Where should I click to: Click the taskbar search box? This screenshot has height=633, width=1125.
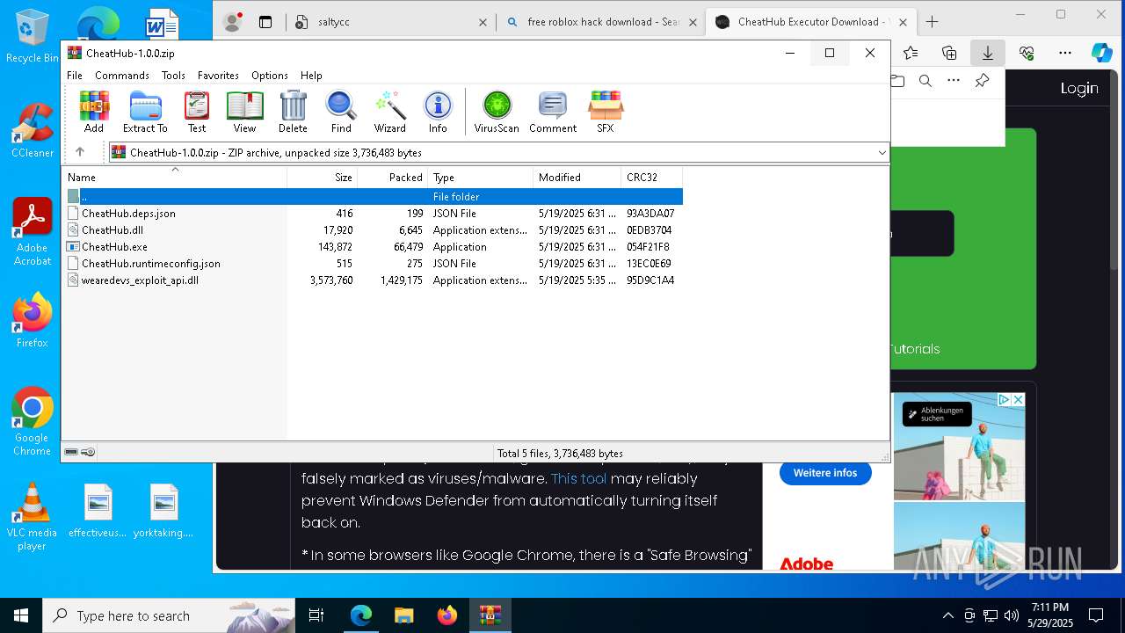(x=169, y=615)
